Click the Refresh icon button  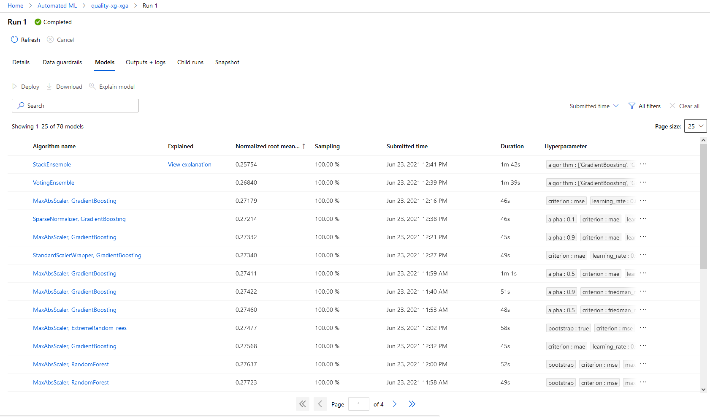[14, 39]
